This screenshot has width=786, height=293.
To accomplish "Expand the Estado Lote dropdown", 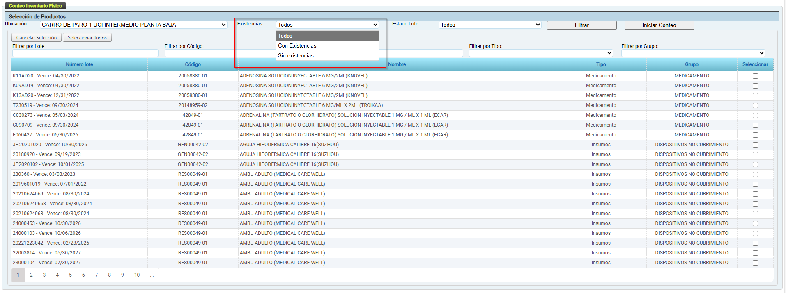I will [x=490, y=25].
